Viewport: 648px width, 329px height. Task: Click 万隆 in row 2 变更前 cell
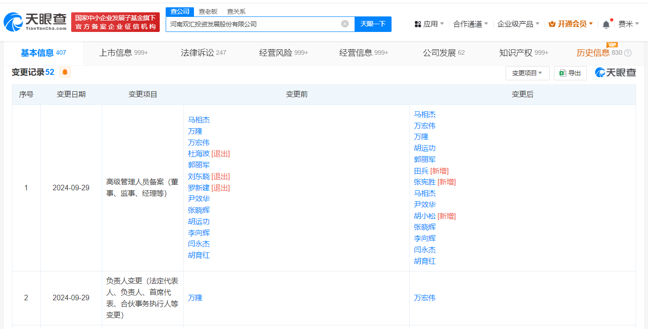tap(195, 298)
